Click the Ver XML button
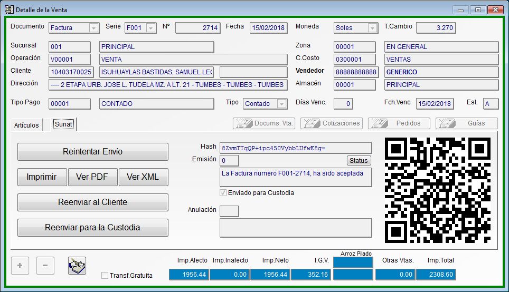509x292 pixels. 143,177
